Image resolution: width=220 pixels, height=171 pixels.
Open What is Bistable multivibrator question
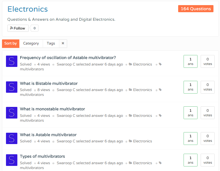[49, 83]
